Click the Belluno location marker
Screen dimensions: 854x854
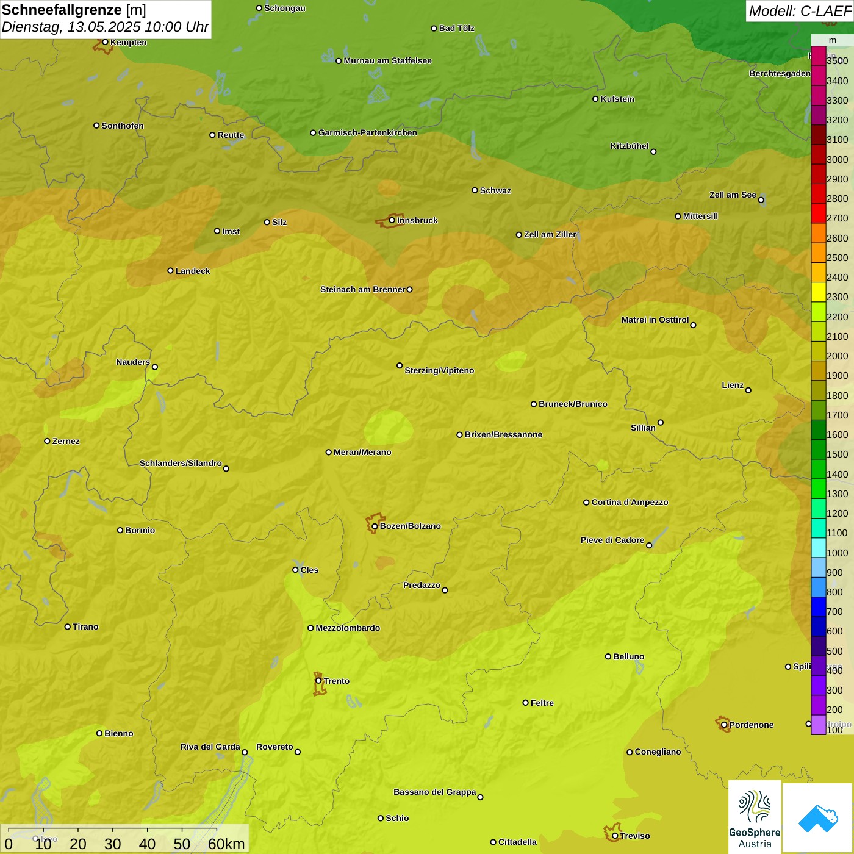pyautogui.click(x=608, y=656)
